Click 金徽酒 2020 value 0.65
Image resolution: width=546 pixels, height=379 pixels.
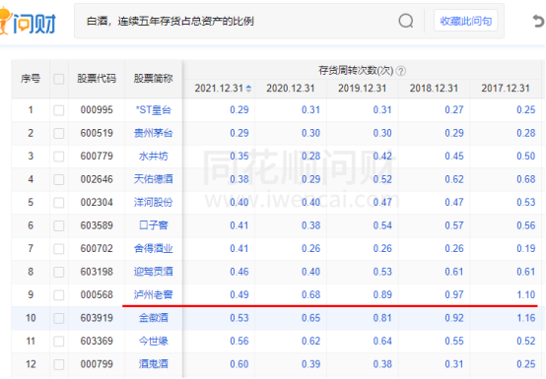(x=310, y=318)
